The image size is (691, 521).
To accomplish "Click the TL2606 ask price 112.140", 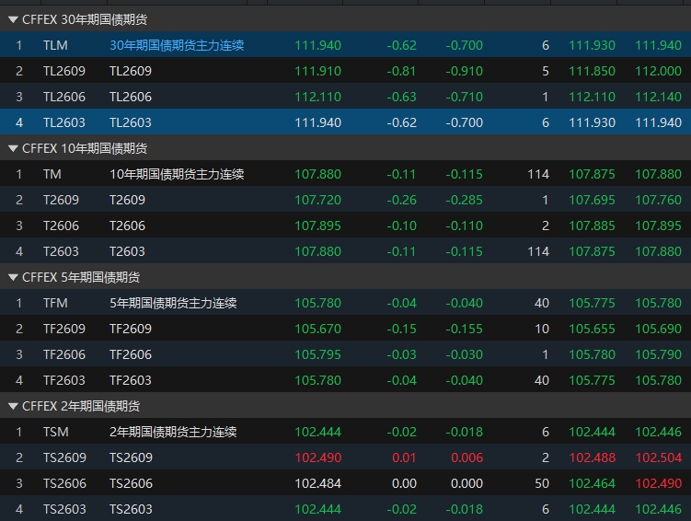I will click(x=659, y=97).
